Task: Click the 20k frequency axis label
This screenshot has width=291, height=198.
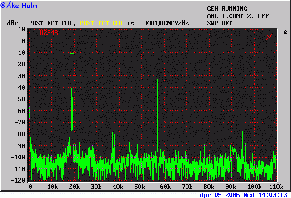Action: 74,187
